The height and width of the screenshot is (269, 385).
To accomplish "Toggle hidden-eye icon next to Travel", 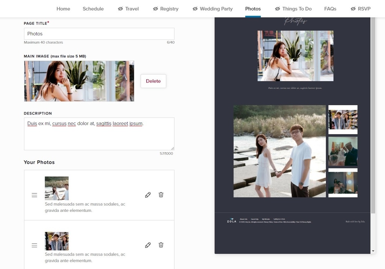I will [120, 9].
